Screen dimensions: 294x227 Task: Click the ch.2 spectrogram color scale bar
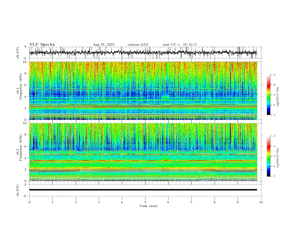(268, 156)
